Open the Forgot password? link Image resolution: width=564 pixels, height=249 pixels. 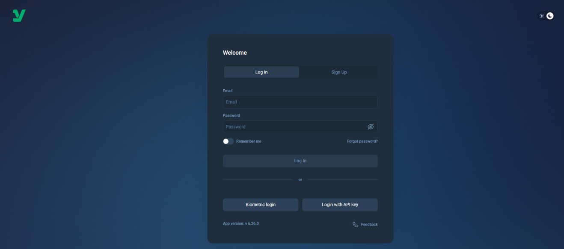(362, 141)
